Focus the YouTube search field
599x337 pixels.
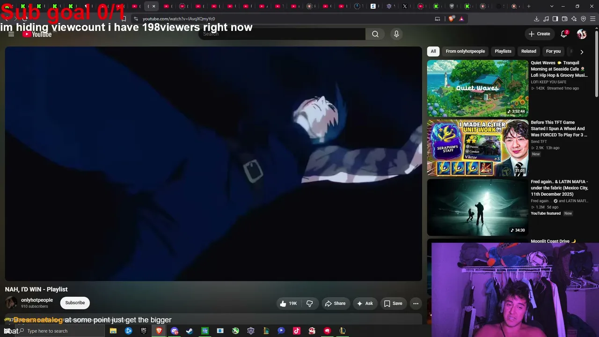[x=282, y=34]
